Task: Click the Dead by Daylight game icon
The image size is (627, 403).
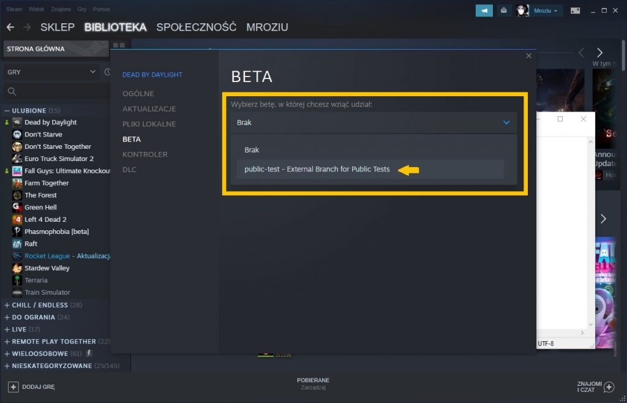Action: (x=17, y=122)
